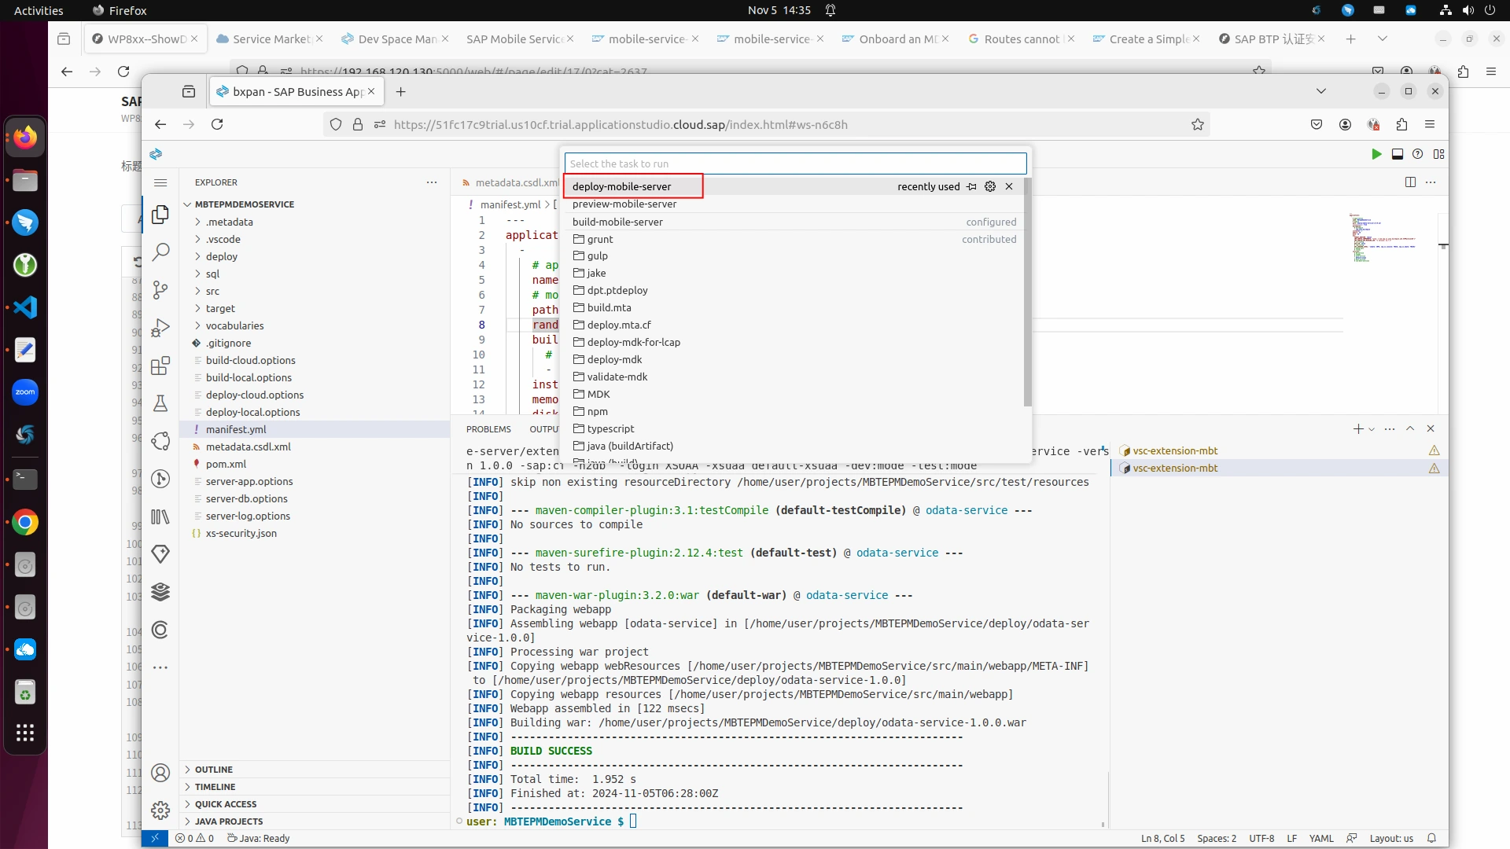Switch to the PROBLEMS panel tab
Viewport: 1510px width, 849px height.
pyautogui.click(x=488, y=429)
